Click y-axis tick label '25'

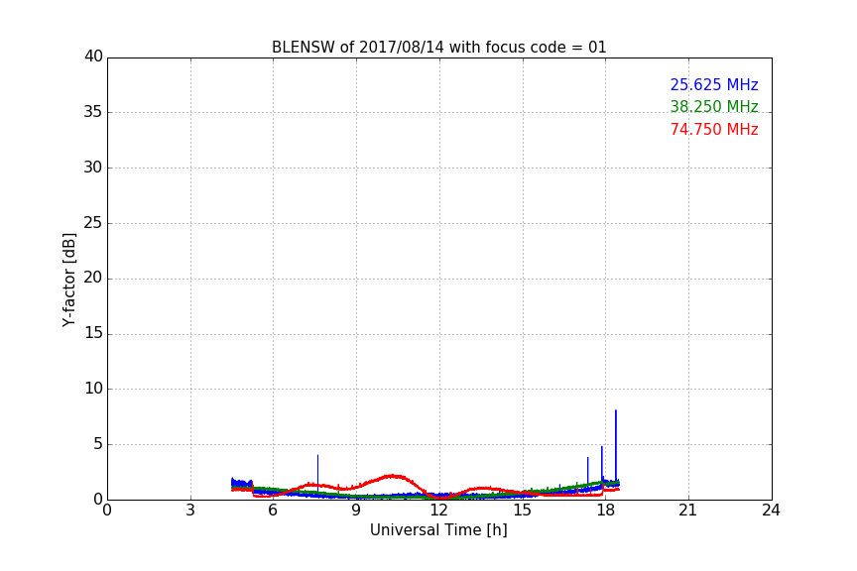click(x=93, y=223)
